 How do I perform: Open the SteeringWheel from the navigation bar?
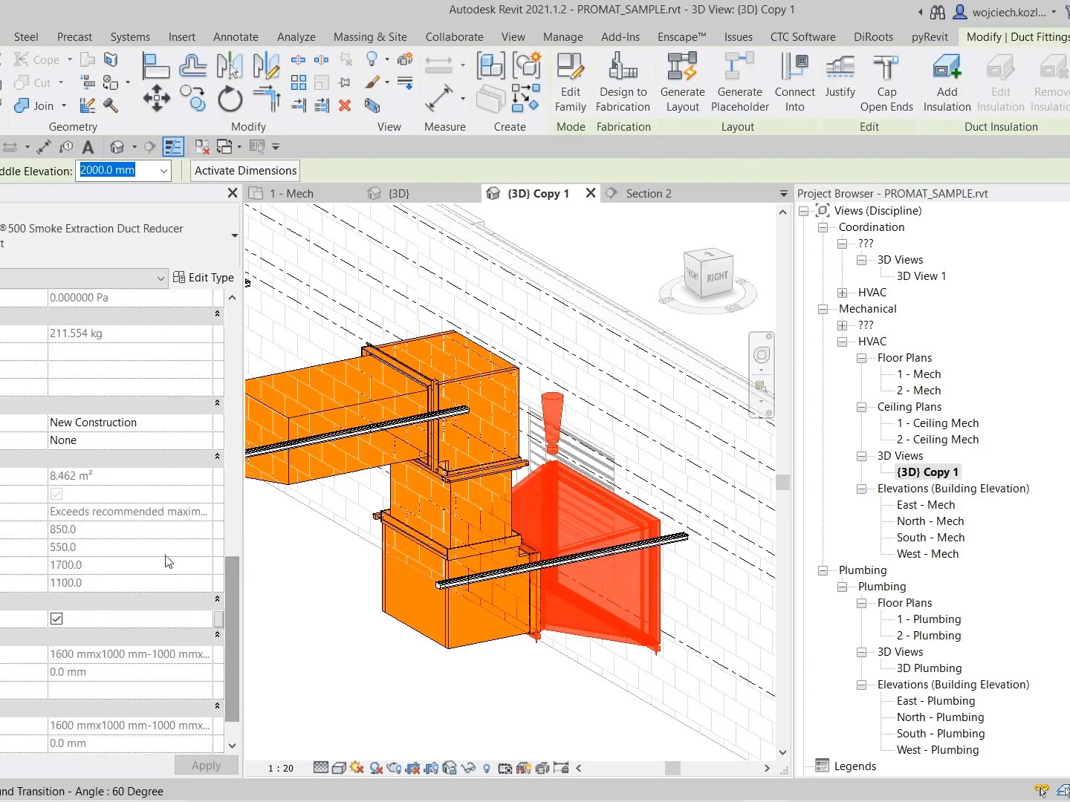tap(761, 355)
